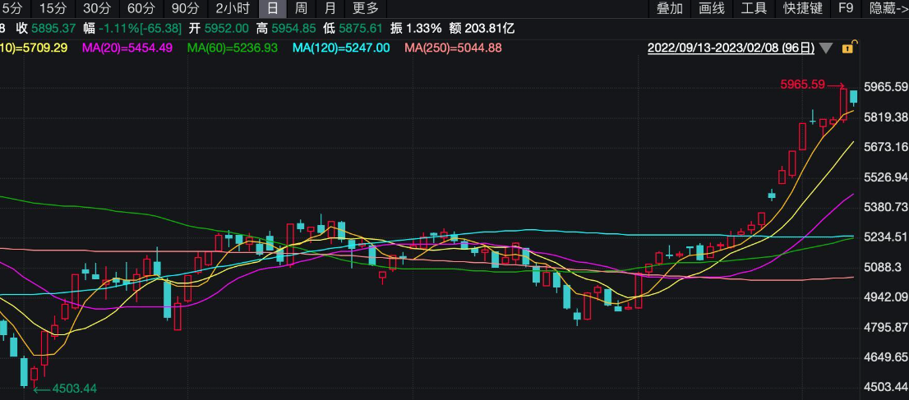Click the orange padlock icon
The width and height of the screenshot is (909, 400).
[x=847, y=48]
